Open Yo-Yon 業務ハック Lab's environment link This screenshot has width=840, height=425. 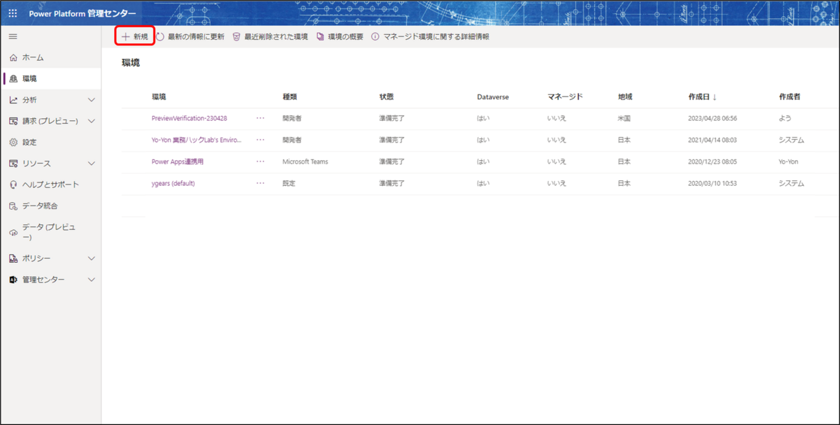click(x=197, y=140)
